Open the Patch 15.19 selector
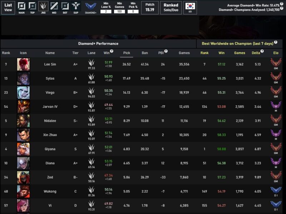Viewport: 286px width, 214px height. 150,7
